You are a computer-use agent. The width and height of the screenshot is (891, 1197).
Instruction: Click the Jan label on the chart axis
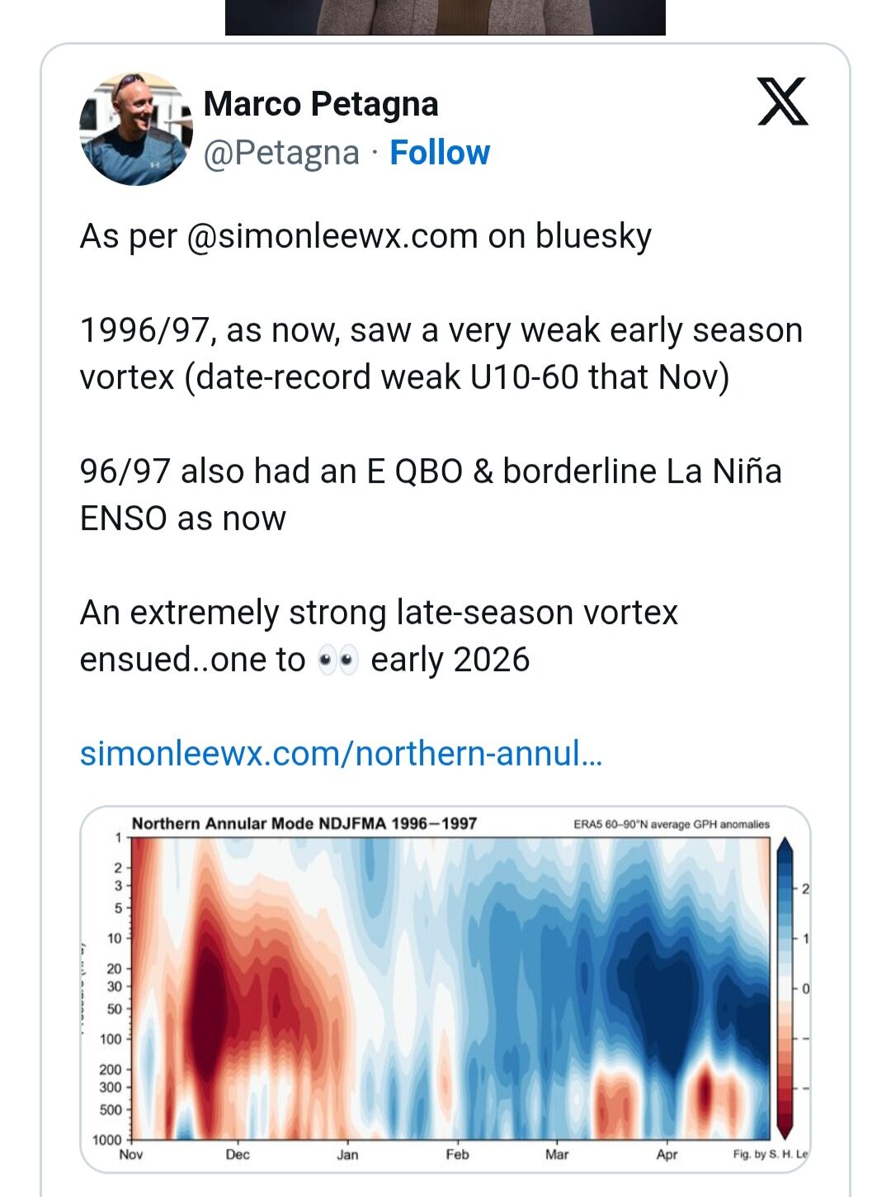347,1154
